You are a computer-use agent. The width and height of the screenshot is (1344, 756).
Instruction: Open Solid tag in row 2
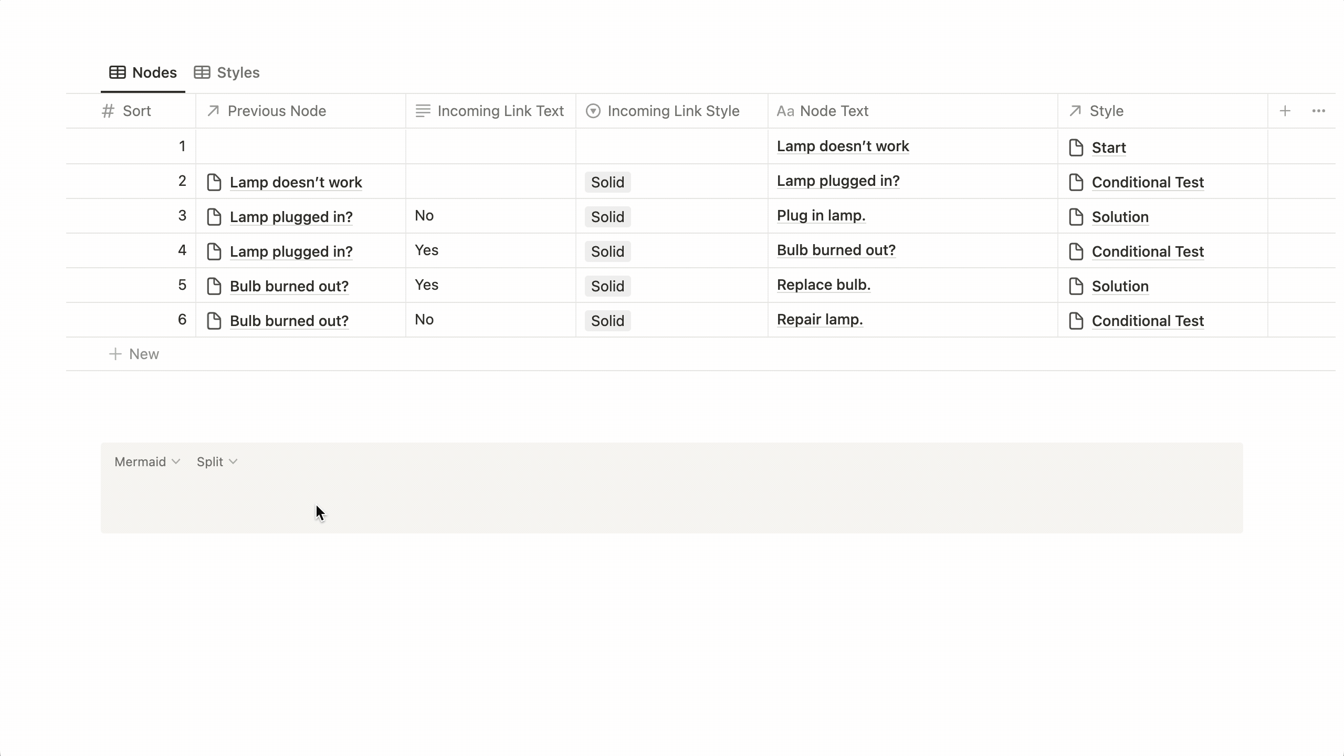click(607, 182)
